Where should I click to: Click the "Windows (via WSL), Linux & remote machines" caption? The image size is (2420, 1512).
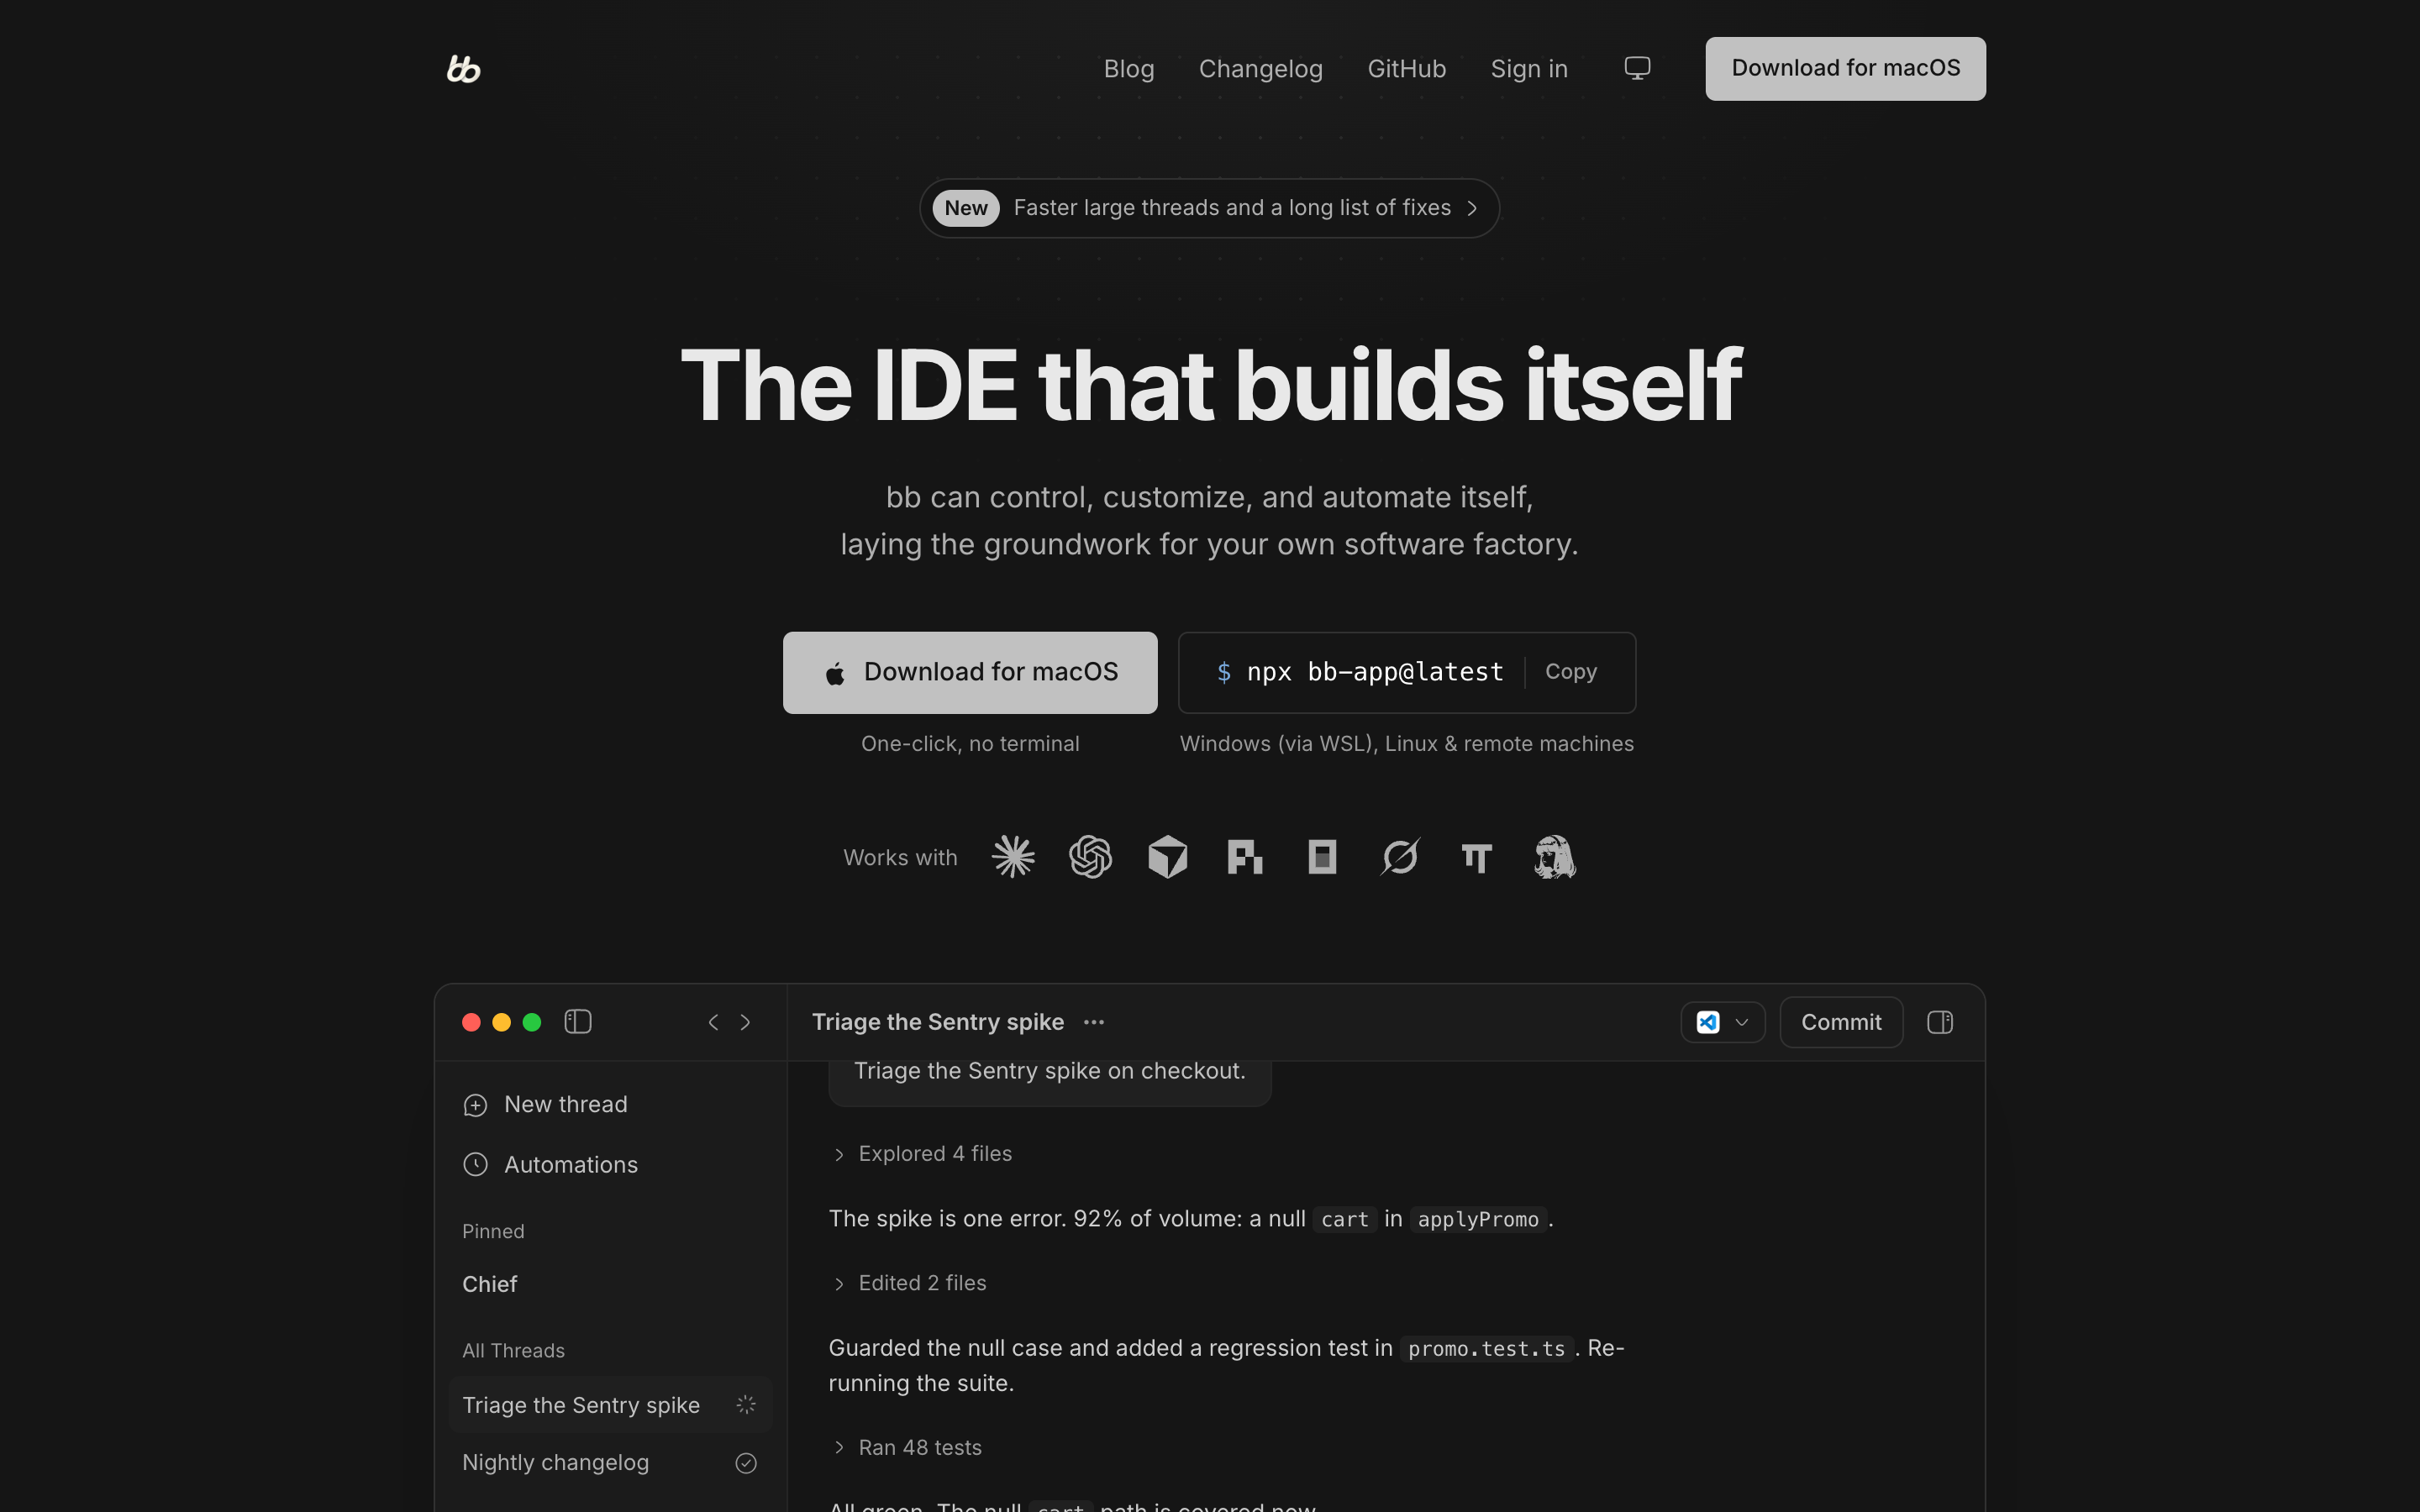tap(1407, 744)
